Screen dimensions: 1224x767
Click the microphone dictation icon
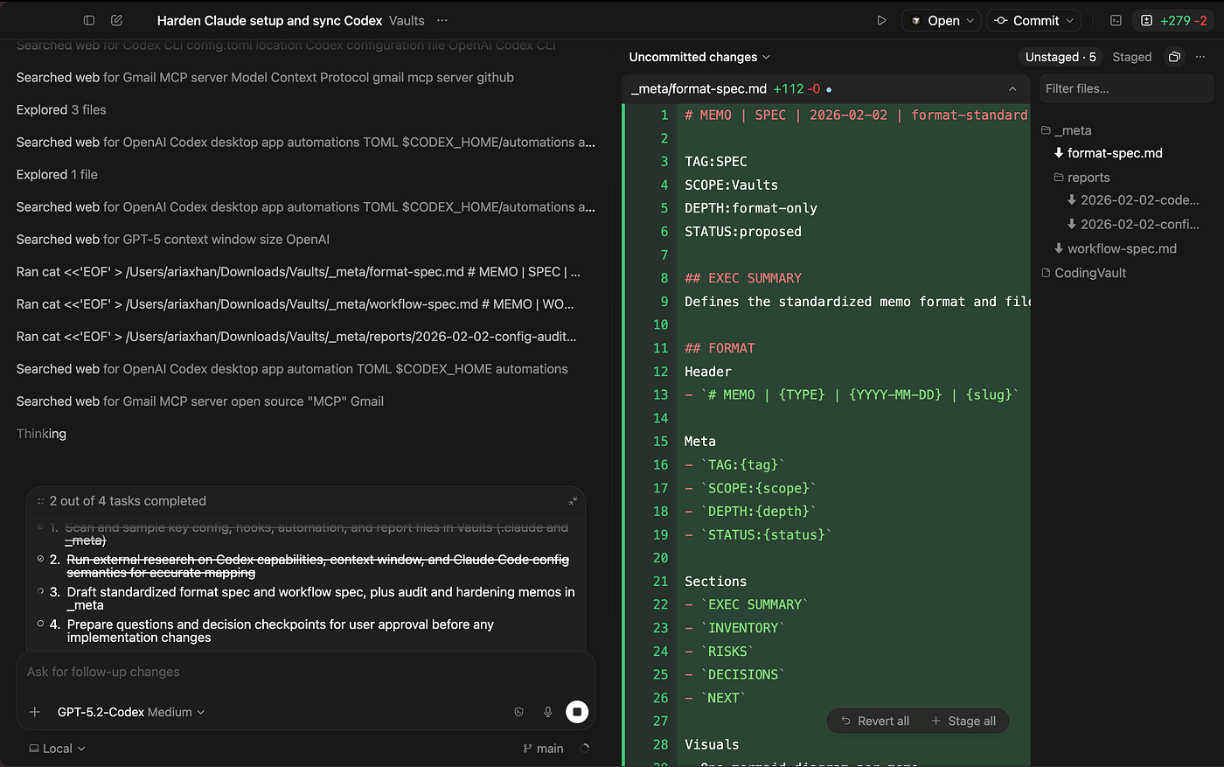[547, 712]
